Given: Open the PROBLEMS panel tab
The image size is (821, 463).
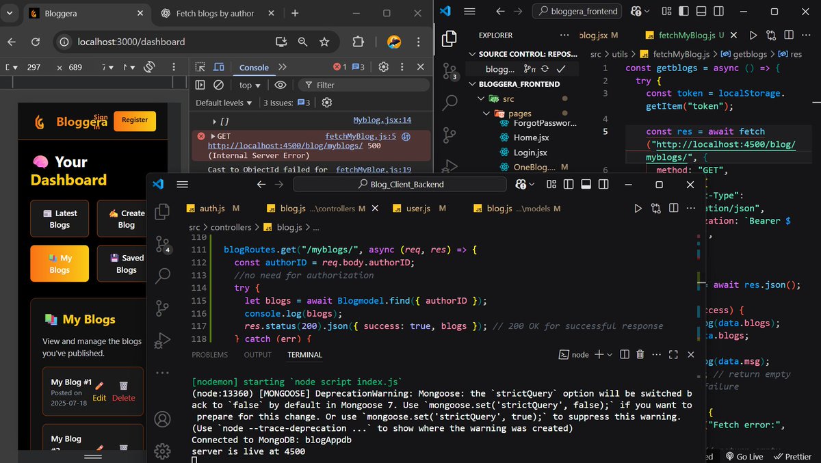Looking at the screenshot, I should click(209, 355).
